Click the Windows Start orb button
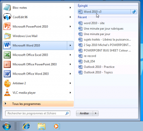The width and height of the screenshot is (143, 131). (x=7, y=126)
